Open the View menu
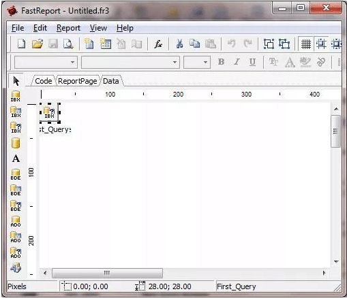The height and width of the screenshot is (298, 347). click(x=98, y=28)
